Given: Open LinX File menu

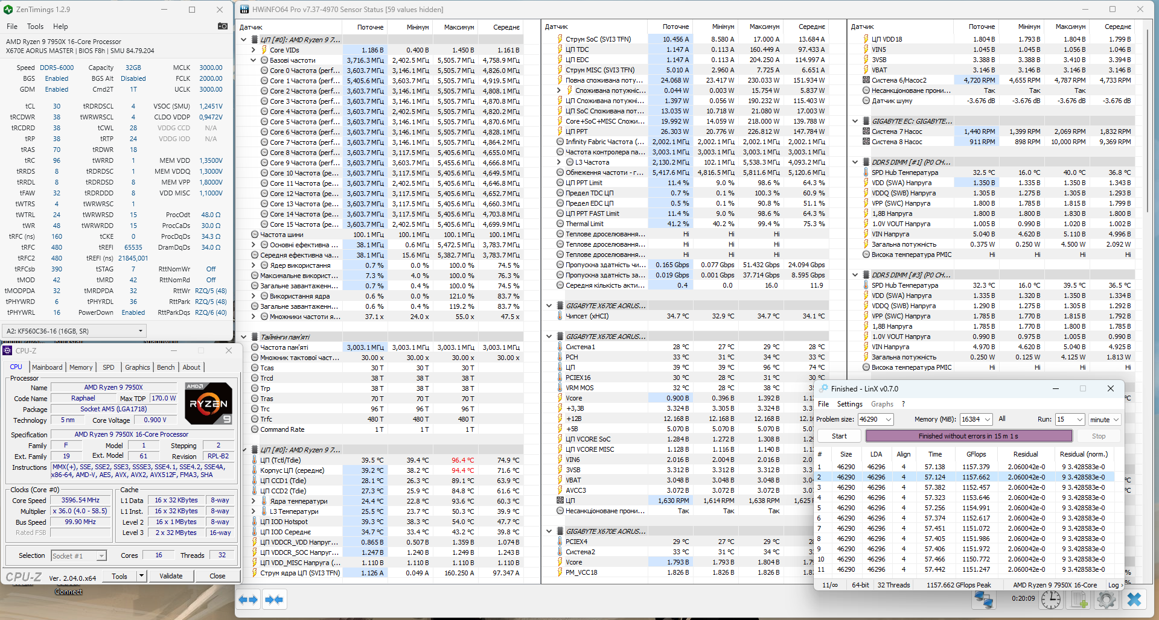Looking at the screenshot, I should pyautogui.click(x=823, y=404).
